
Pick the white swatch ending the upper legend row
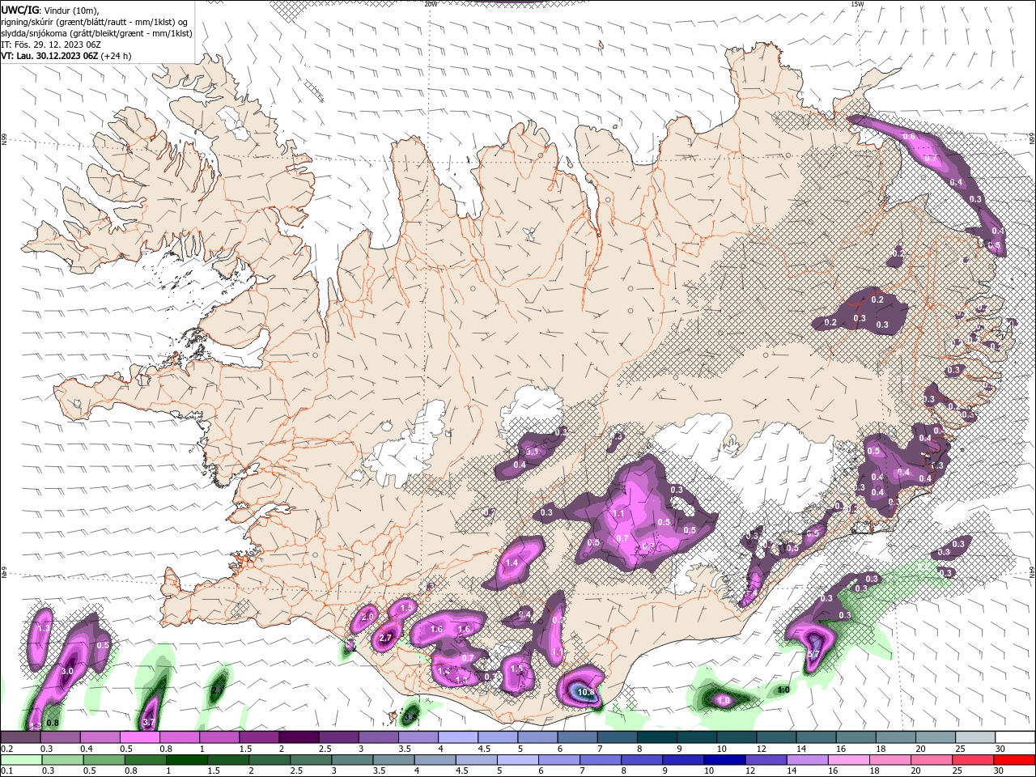coord(1014,737)
